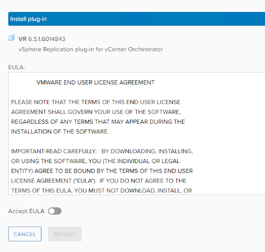Click the CANCEL button
The width and height of the screenshot is (265, 252).
point(25,234)
